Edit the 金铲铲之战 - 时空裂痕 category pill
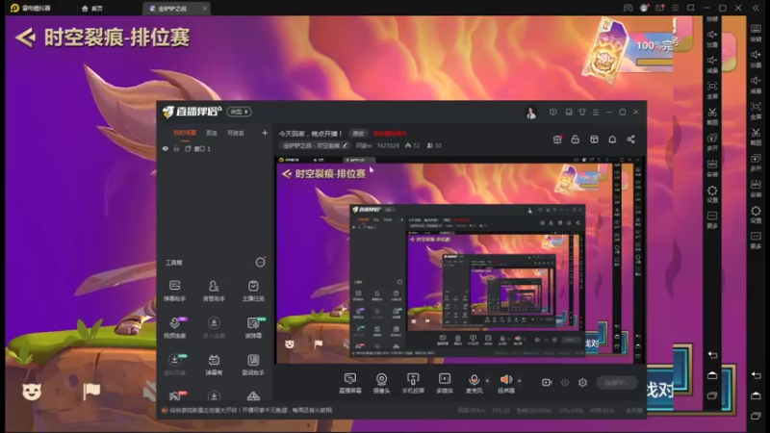The height and width of the screenshot is (433, 770). tap(315, 146)
